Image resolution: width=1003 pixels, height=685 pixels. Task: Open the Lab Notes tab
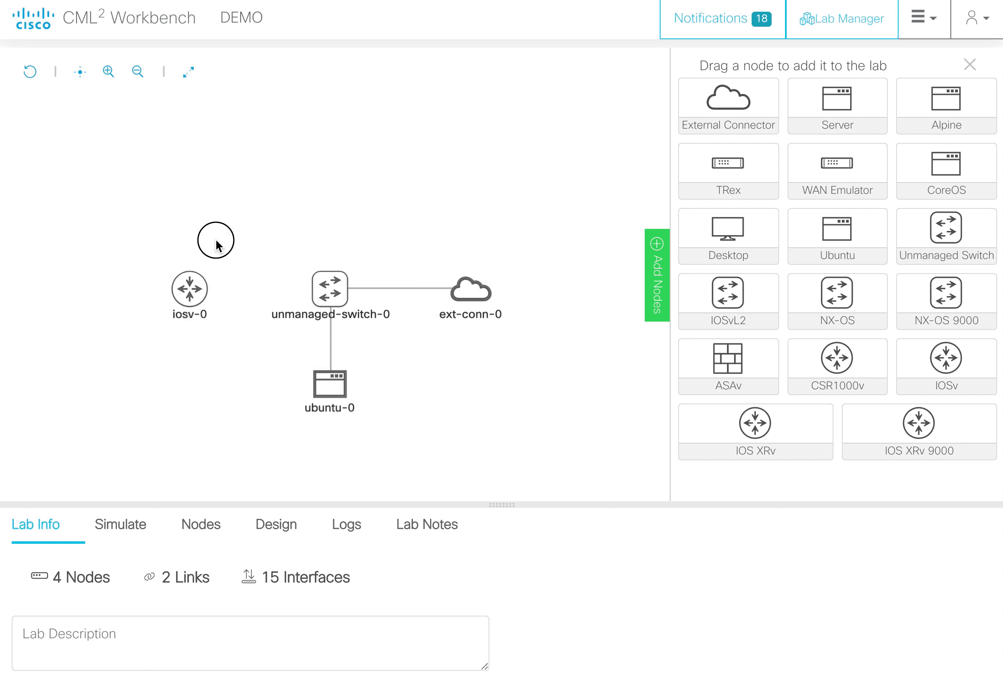point(426,524)
